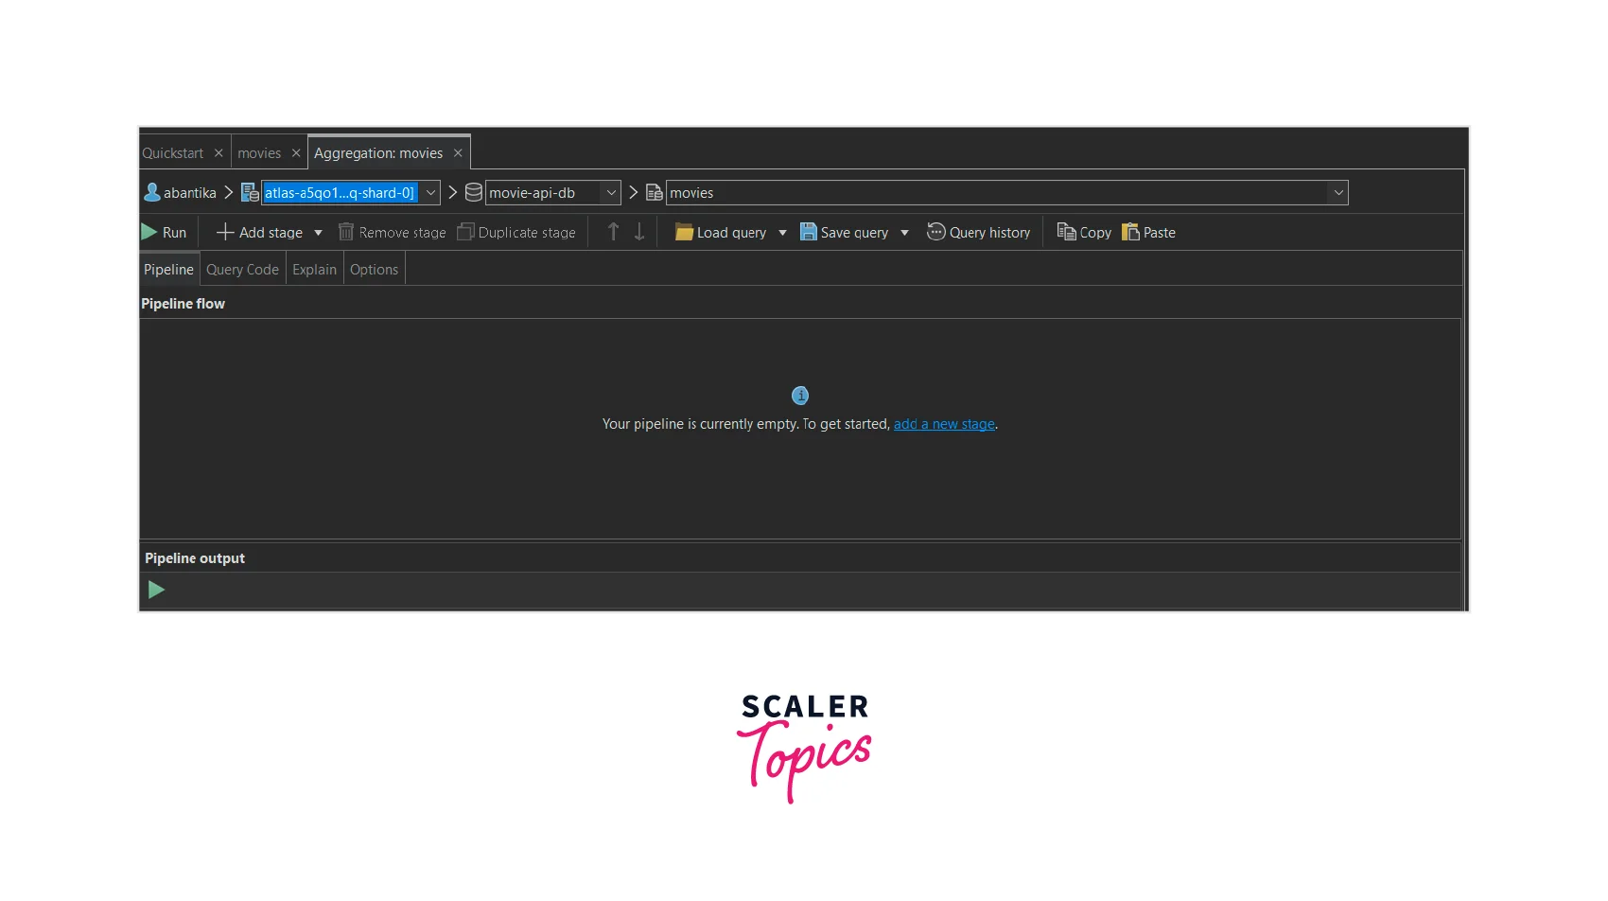Click the Paste clipboard button
The image size is (1608, 901).
click(x=1148, y=232)
